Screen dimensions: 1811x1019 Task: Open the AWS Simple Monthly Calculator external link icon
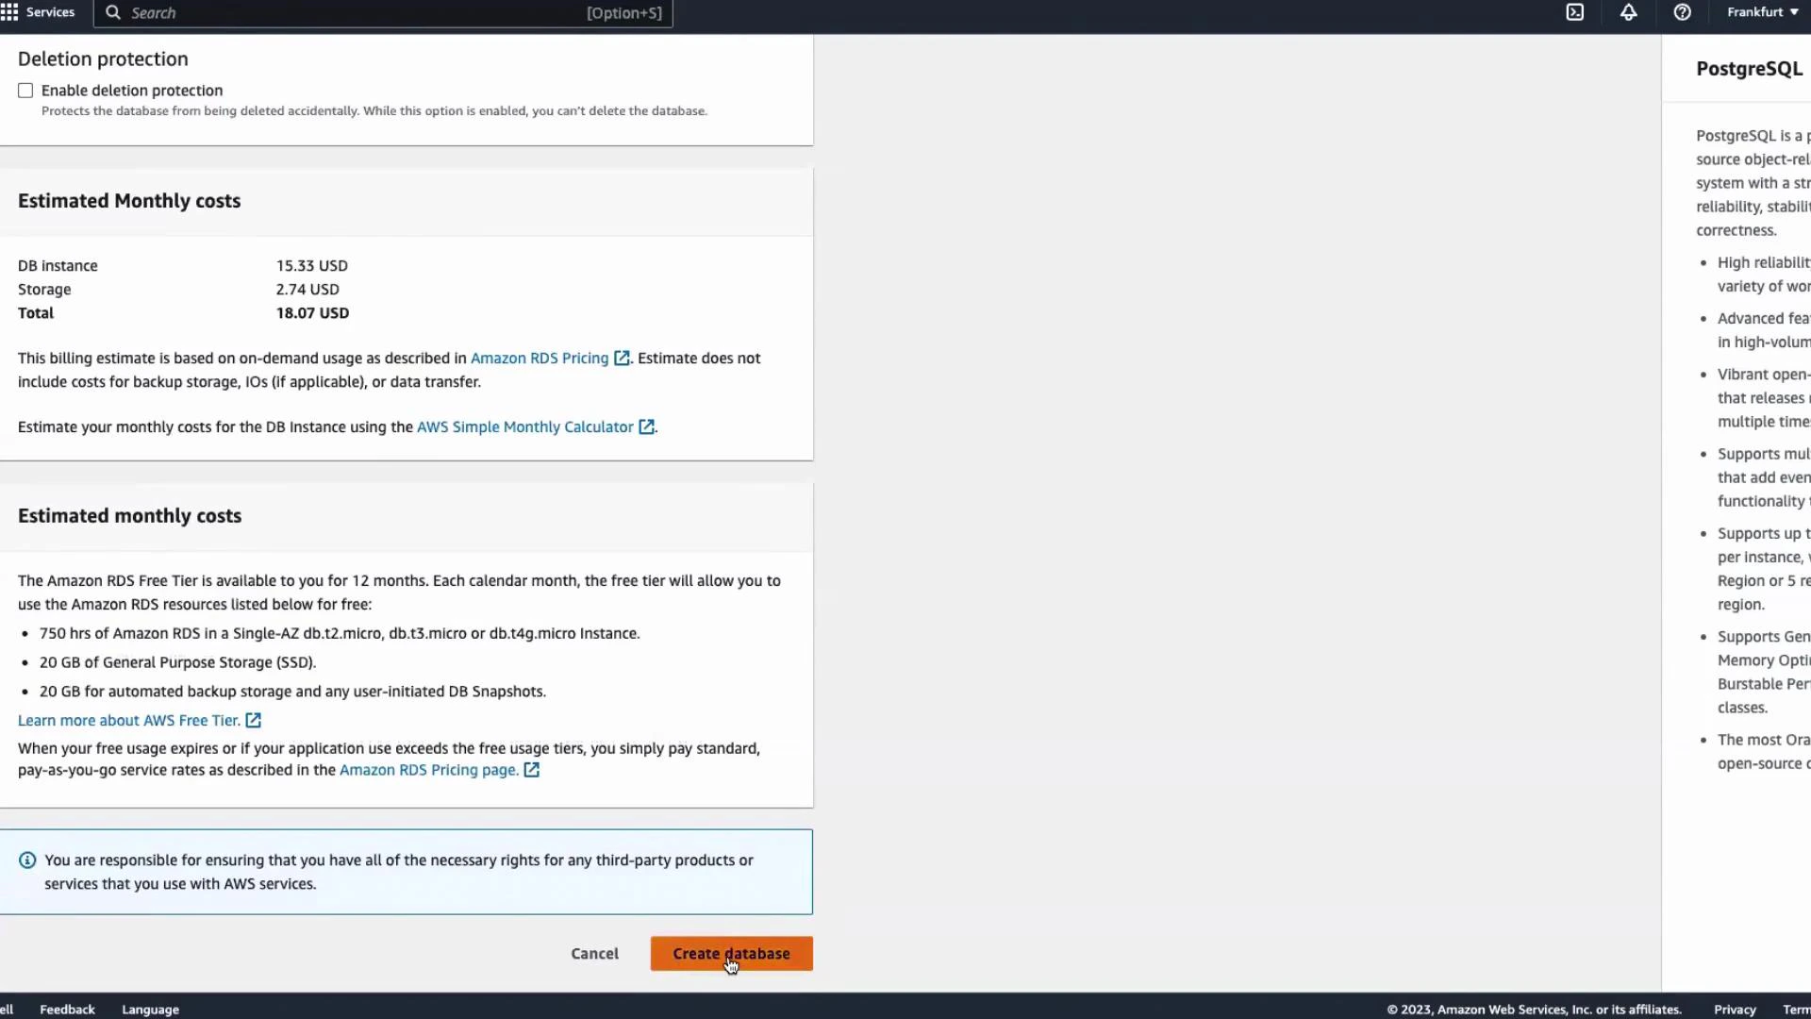point(647,426)
